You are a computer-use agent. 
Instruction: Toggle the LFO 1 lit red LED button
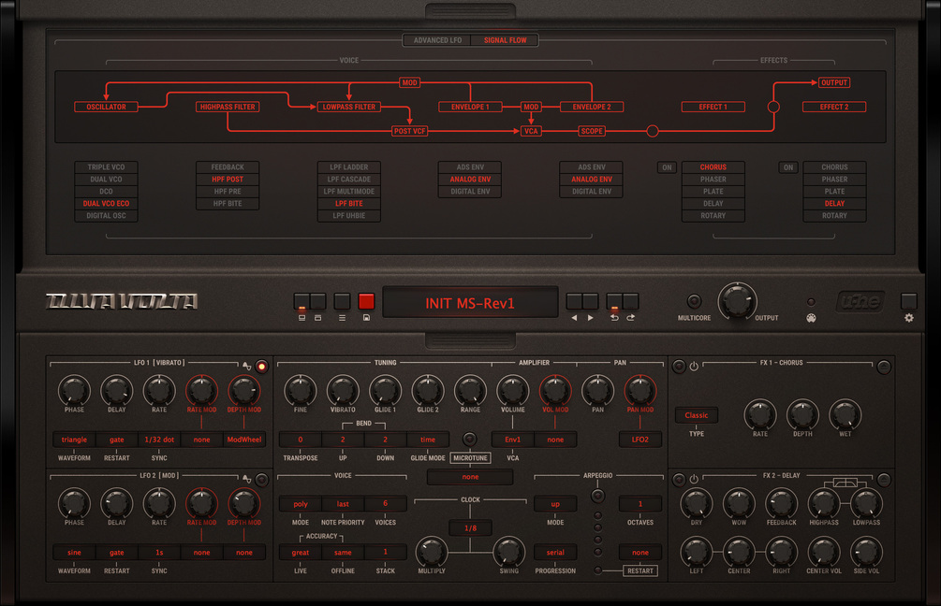coord(261,367)
